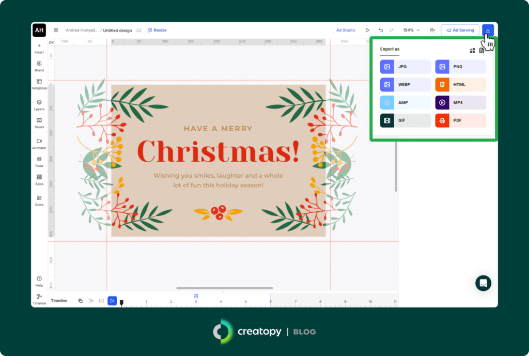
Task: Click the horizontal canvas scrollbar
Action: coord(224,288)
